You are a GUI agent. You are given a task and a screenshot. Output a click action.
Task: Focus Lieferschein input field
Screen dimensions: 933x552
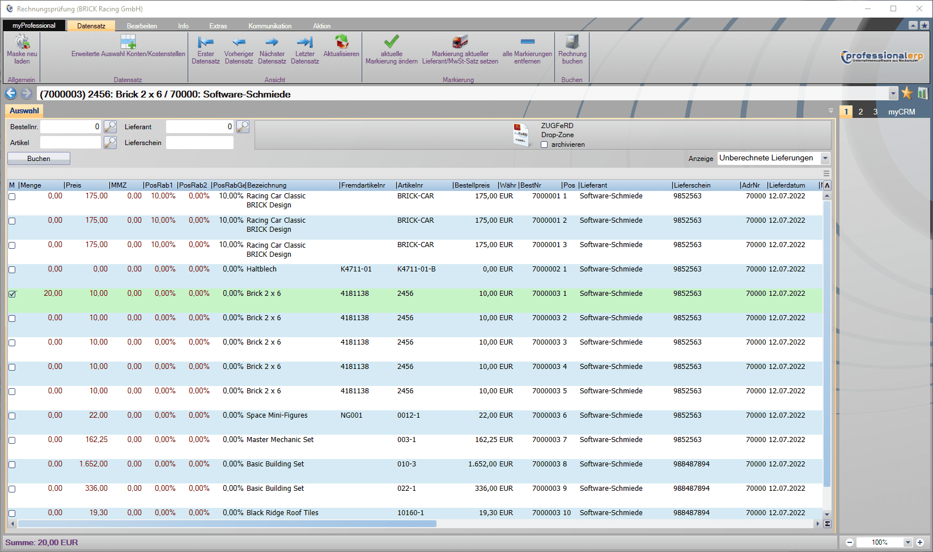(x=200, y=142)
